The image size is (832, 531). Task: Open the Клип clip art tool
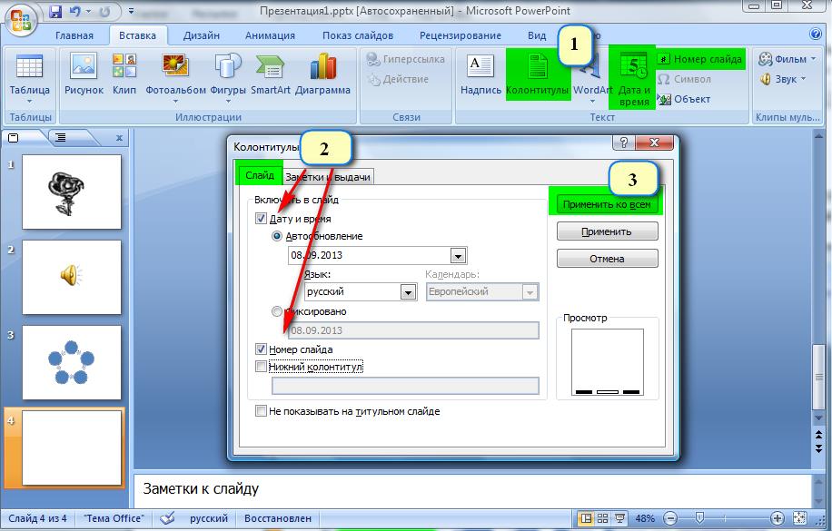(124, 66)
